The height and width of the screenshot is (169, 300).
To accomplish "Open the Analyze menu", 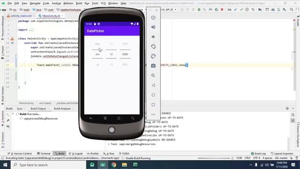I will (x=56, y=3).
